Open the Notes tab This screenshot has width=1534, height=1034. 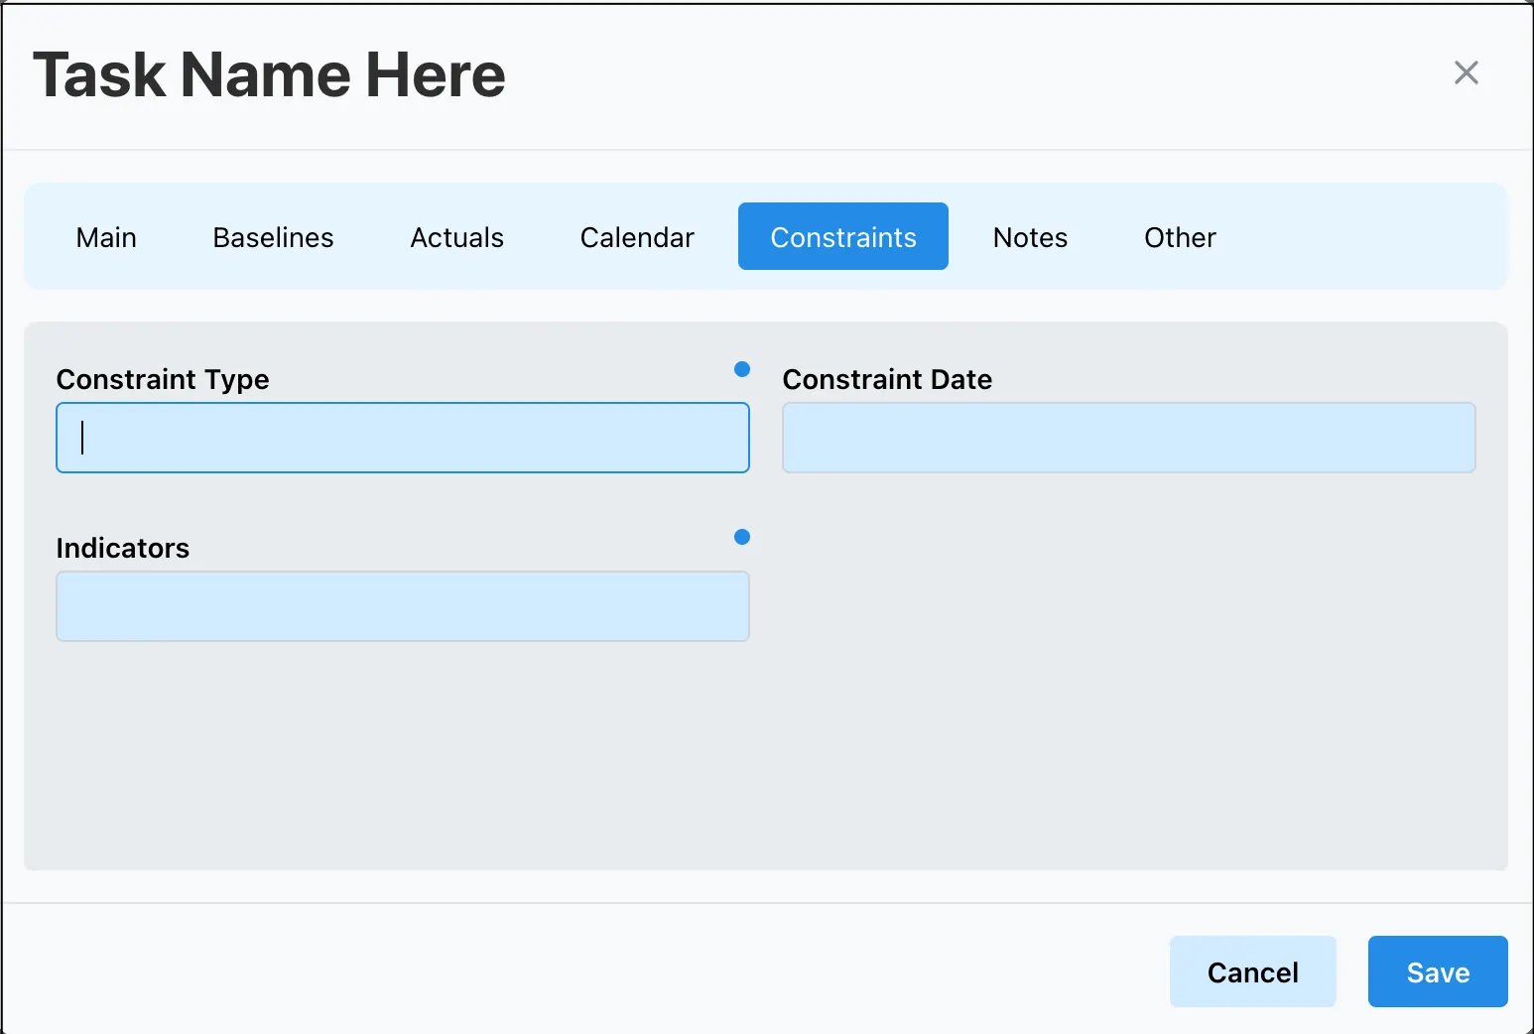click(x=1030, y=237)
